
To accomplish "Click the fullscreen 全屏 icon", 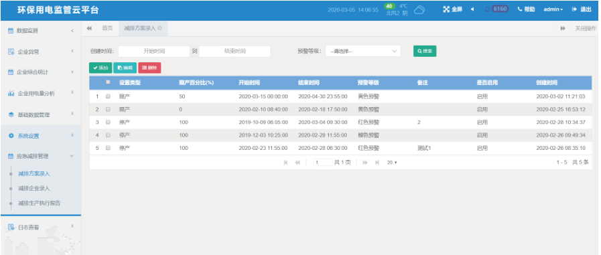I will [446, 9].
